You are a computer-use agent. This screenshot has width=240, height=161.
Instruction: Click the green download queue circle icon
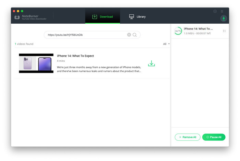click(224, 19)
